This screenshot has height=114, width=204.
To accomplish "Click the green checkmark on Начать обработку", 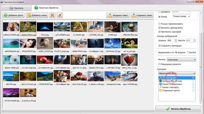I will coord(168,109).
